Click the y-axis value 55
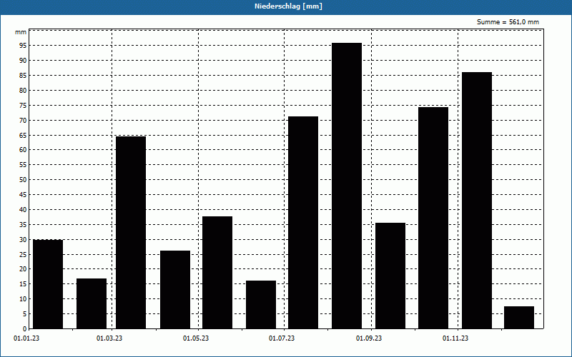Image resolution: width=572 pixels, height=357 pixels. point(24,165)
